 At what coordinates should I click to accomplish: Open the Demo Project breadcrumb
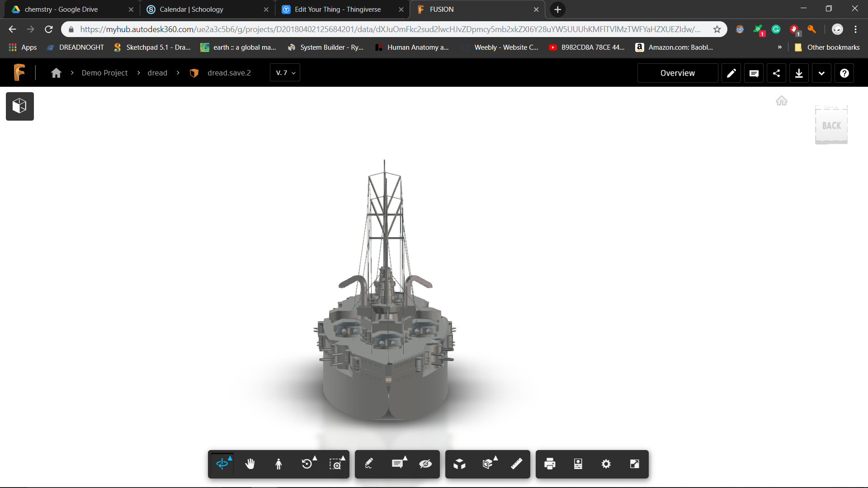[x=104, y=73]
